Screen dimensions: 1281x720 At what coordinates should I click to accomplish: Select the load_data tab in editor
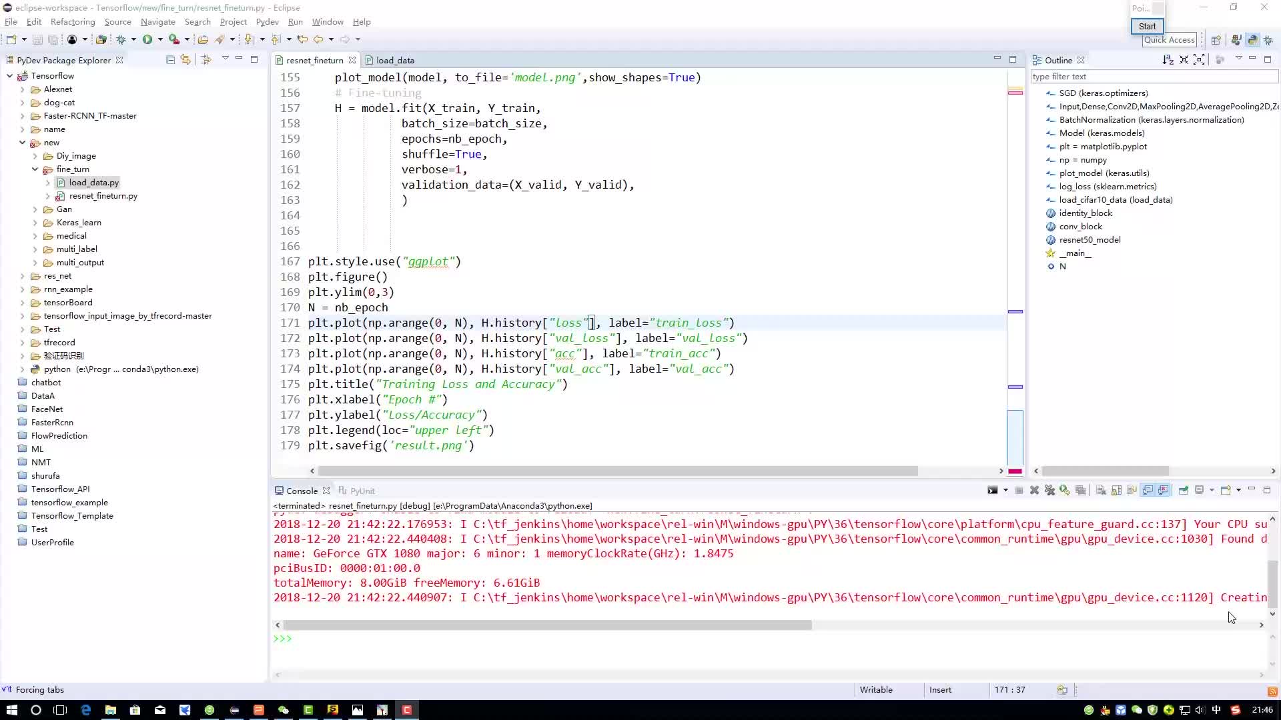coord(394,60)
